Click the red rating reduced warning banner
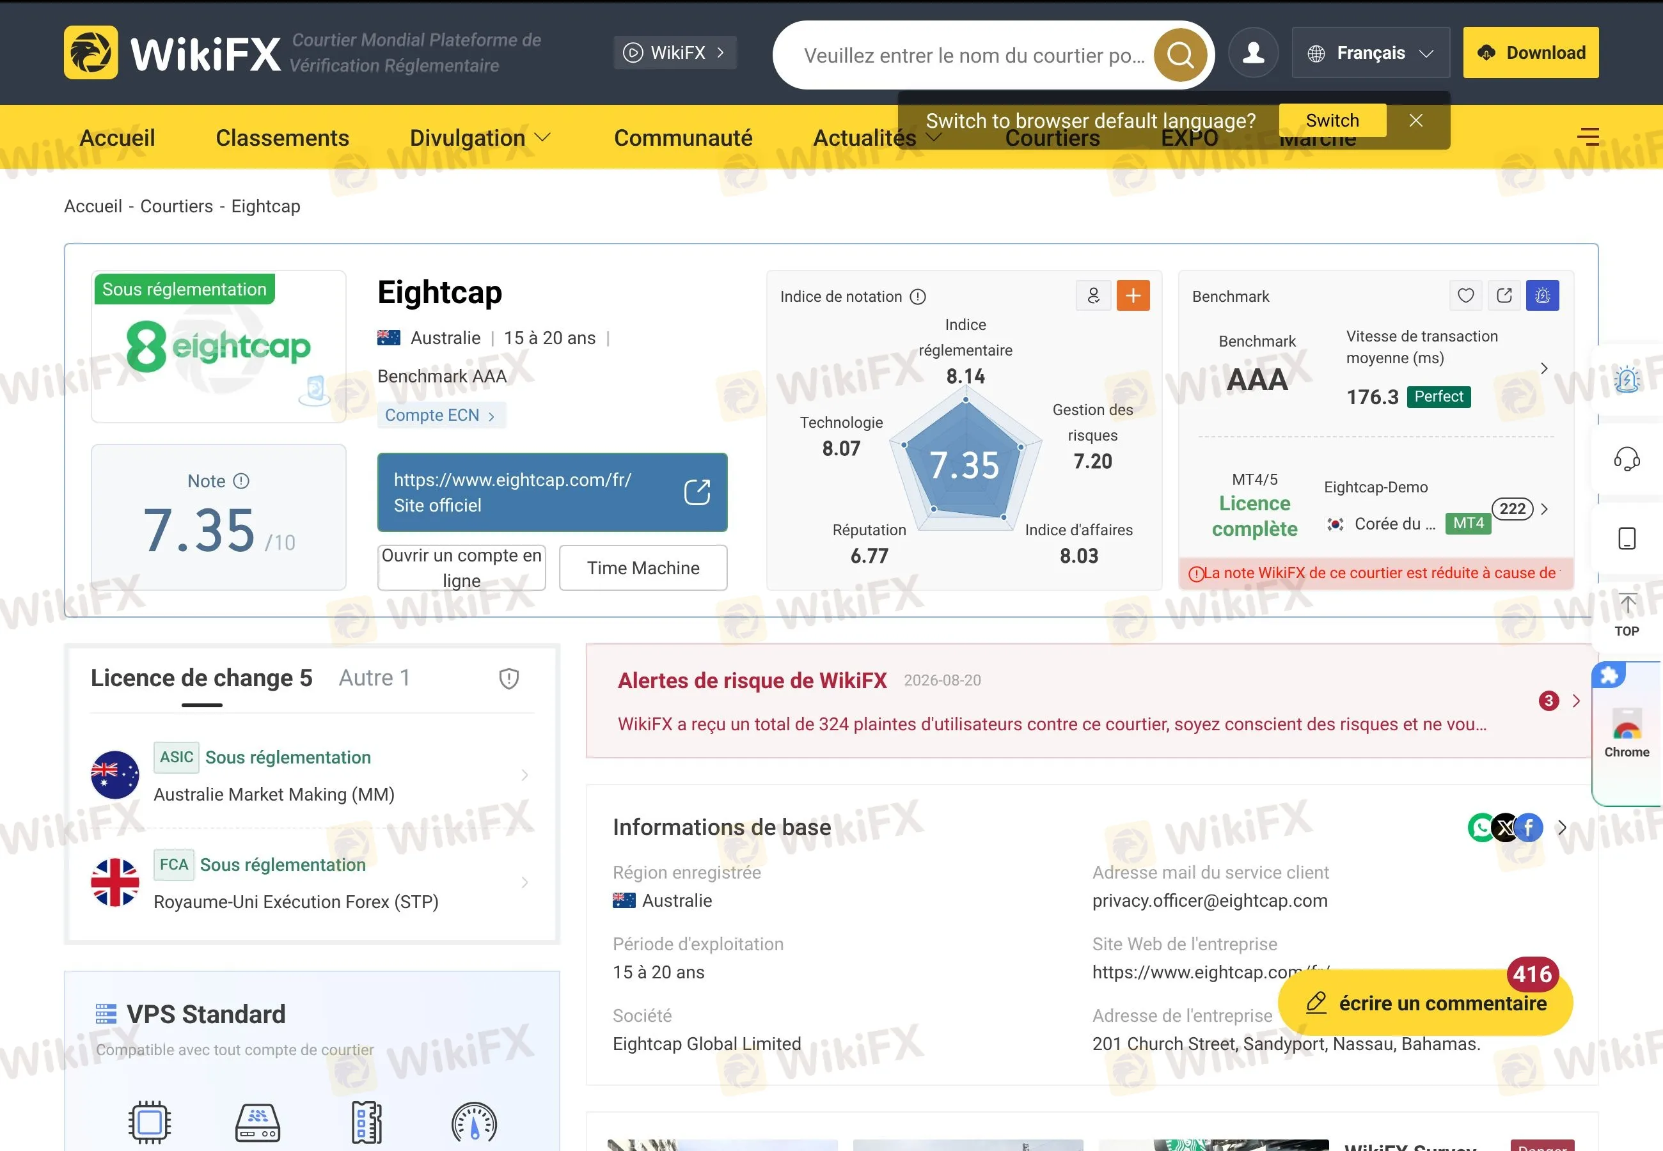Image resolution: width=1663 pixels, height=1151 pixels. click(1375, 574)
